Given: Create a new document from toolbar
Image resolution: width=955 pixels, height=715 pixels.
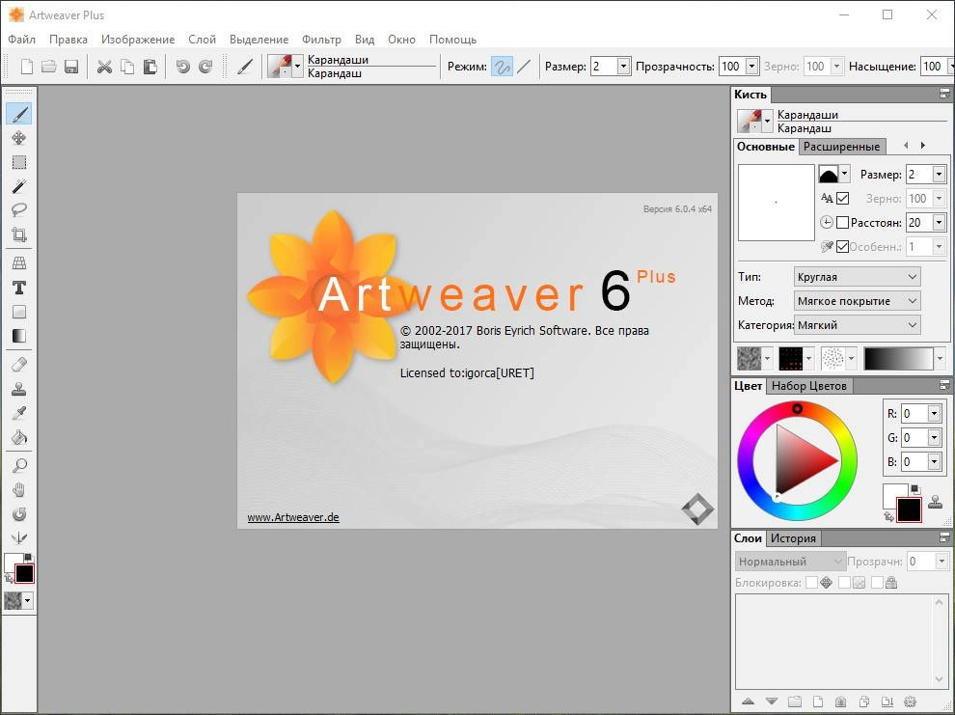Looking at the screenshot, I should click(27, 67).
